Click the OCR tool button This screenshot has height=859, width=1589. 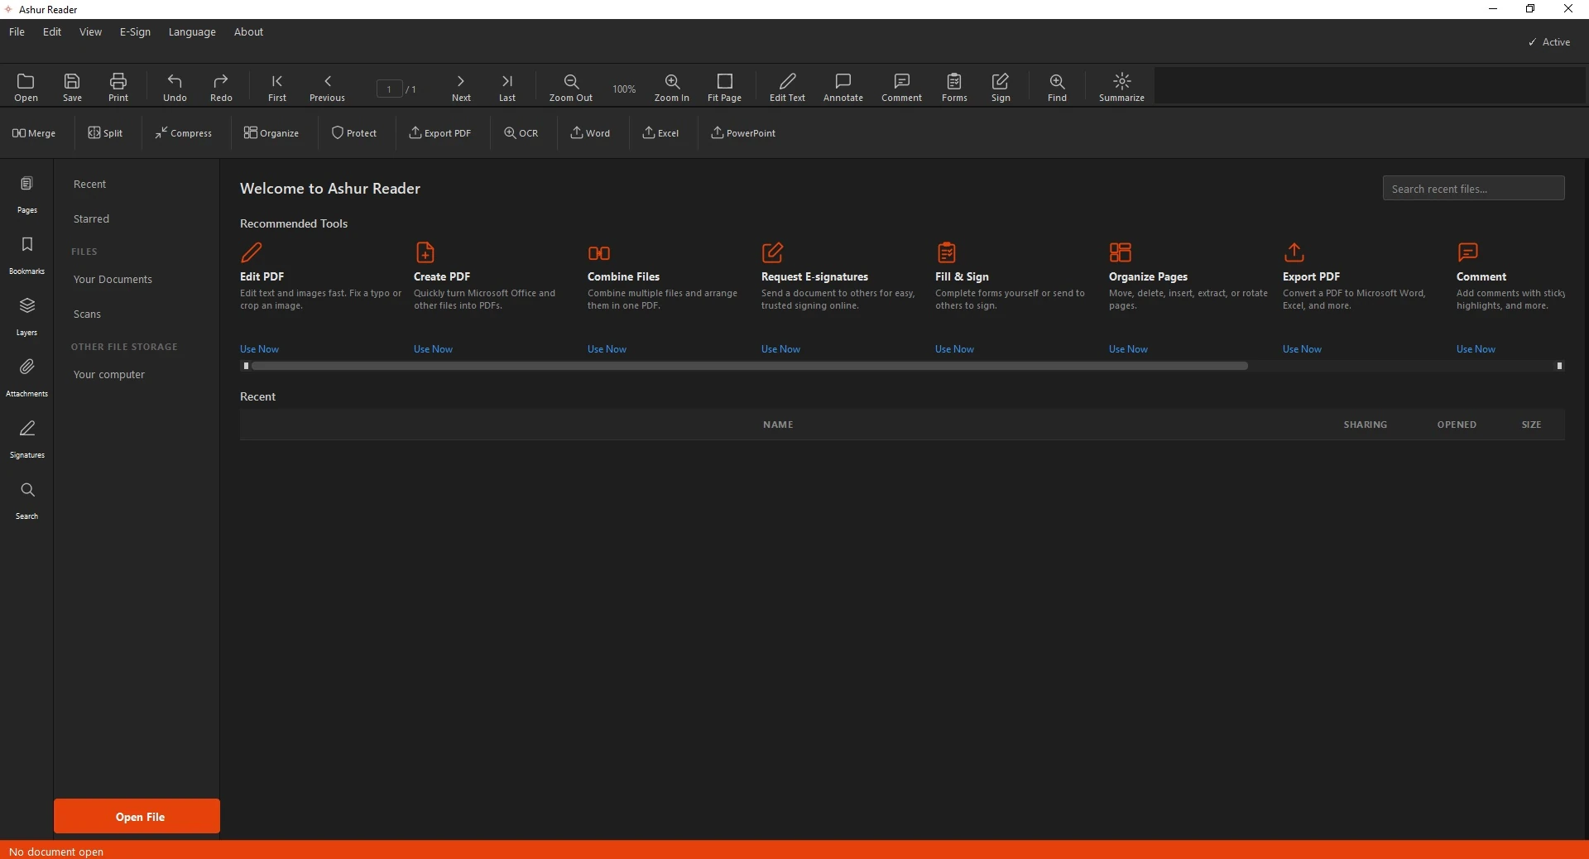[x=521, y=133]
